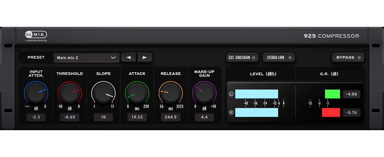Screen dimensions: 384x157
Task: Click the orange Release knob
Action: (171, 93)
